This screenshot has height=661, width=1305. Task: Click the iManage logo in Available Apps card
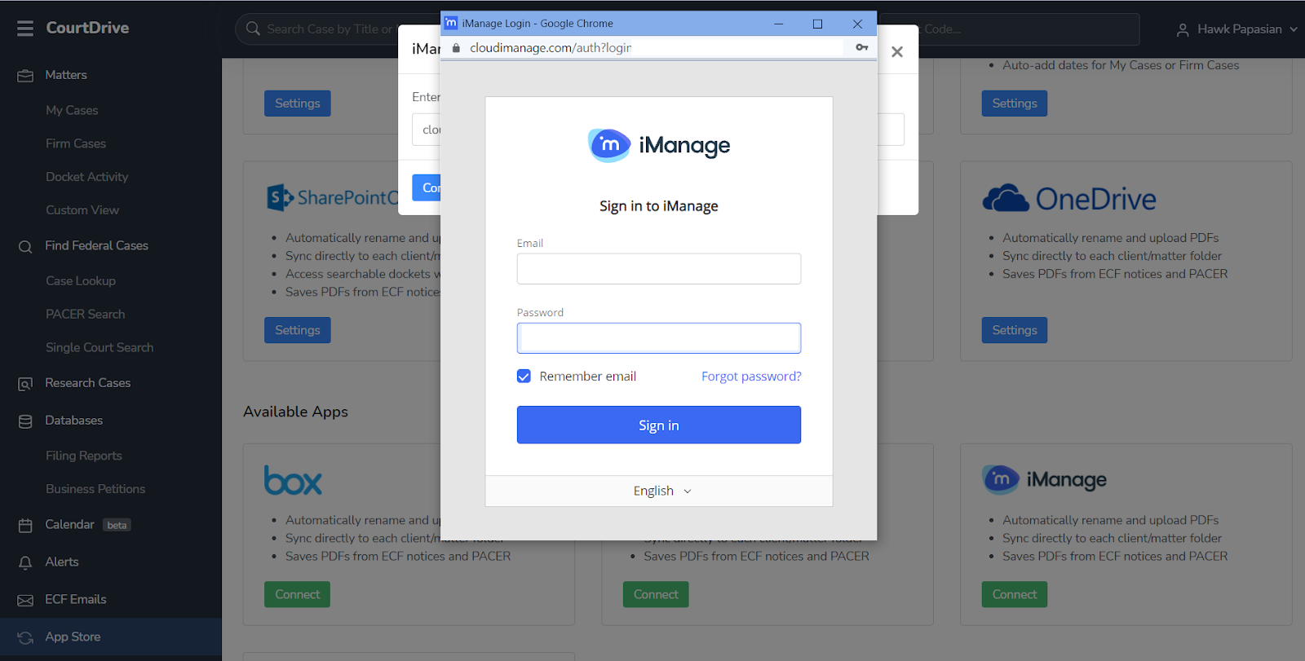tap(1045, 479)
